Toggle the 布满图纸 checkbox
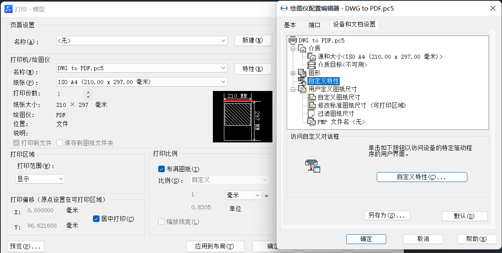This screenshot has width=502, height=253. [161, 169]
